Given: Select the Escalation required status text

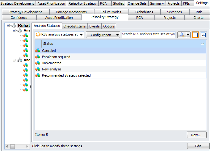Looking at the screenshot, I should [x=56, y=57].
